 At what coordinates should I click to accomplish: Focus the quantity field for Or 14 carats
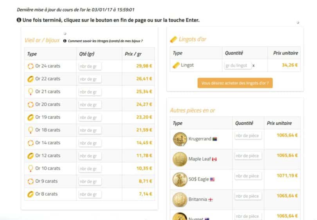click(90, 143)
